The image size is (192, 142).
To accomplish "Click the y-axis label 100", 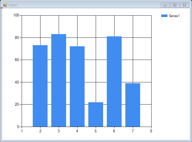I will pyautogui.click(x=16, y=15).
